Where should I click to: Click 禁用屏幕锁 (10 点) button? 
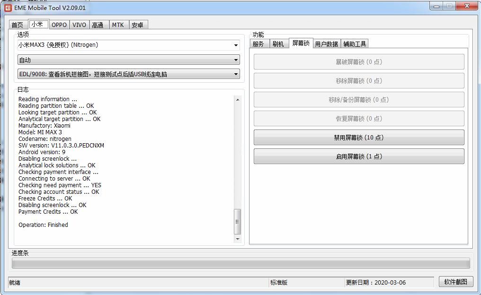click(358, 137)
